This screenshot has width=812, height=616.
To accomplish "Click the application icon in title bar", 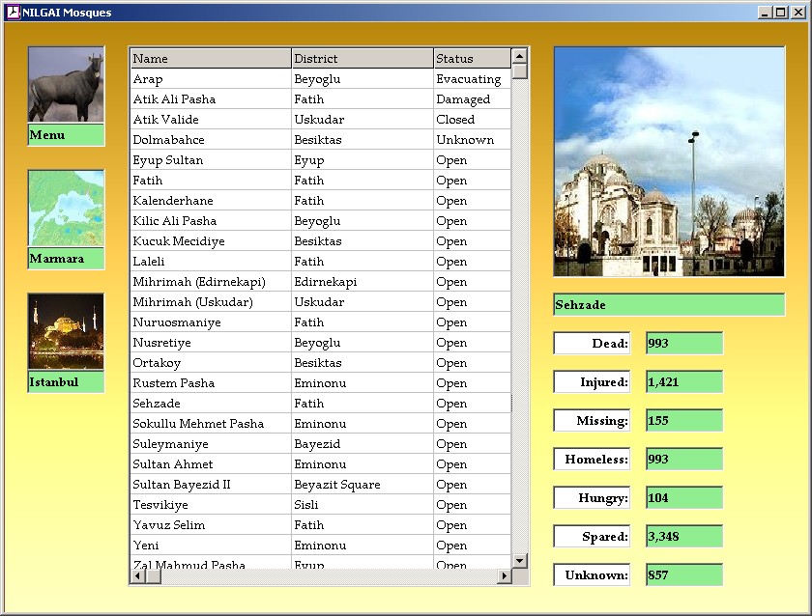I will tap(13, 13).
